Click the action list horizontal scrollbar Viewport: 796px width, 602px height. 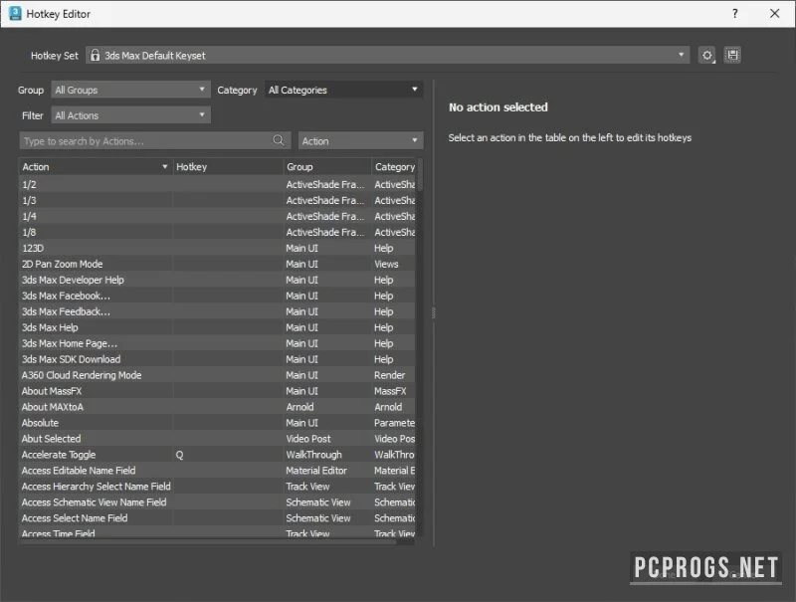tap(208, 542)
